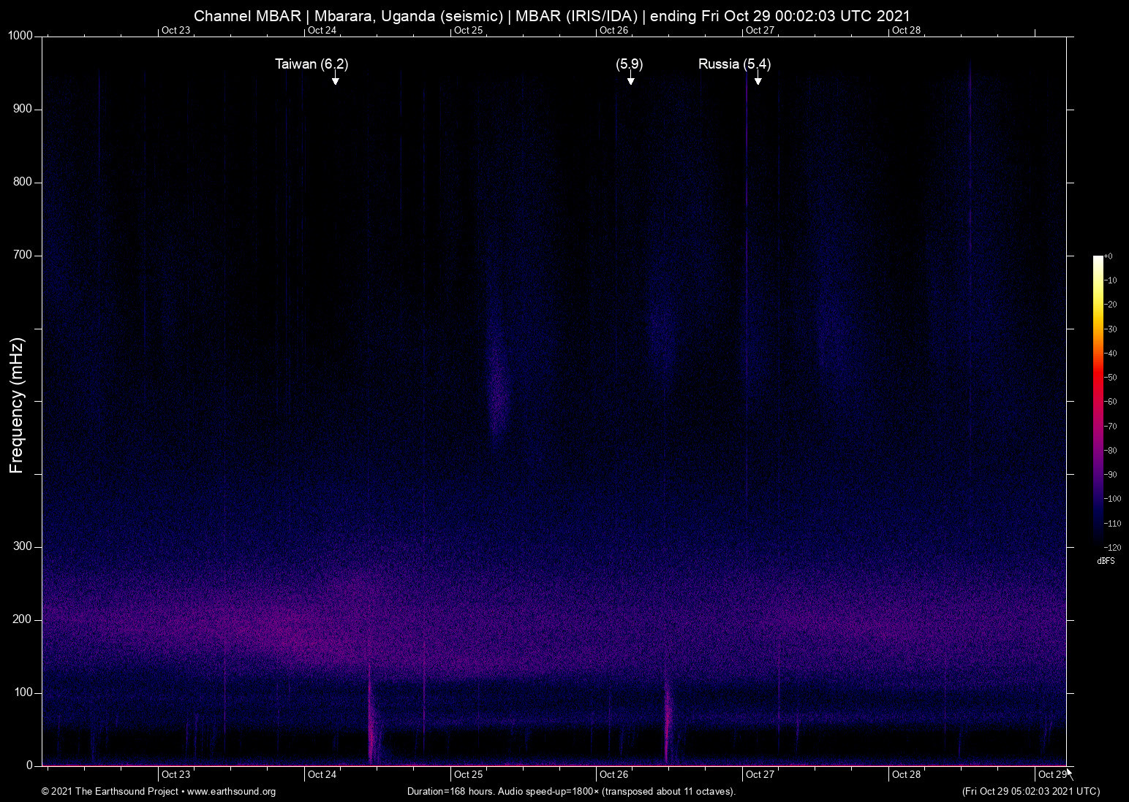Click the arrow marker below Russia (5.4)
The width and height of the screenshot is (1129, 802).
tap(758, 79)
